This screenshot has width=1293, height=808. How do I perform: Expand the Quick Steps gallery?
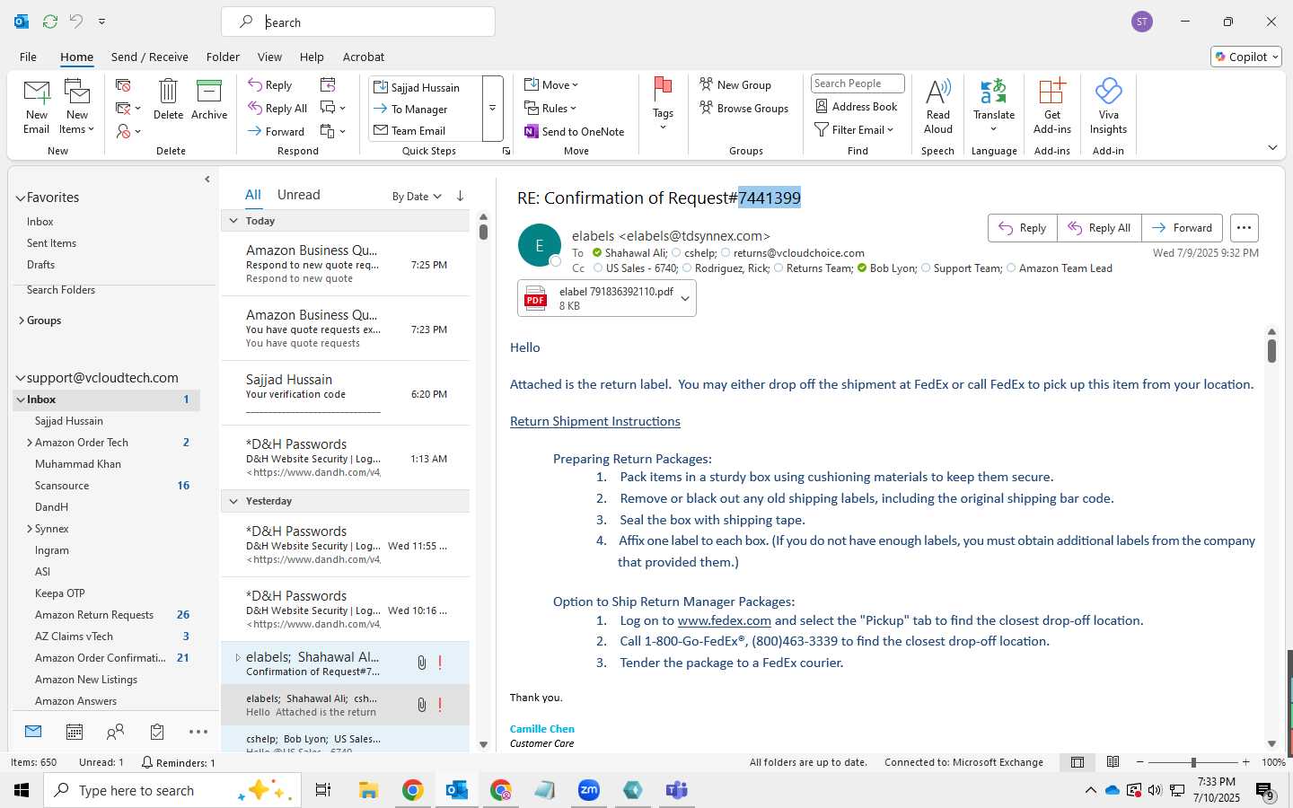click(492, 109)
